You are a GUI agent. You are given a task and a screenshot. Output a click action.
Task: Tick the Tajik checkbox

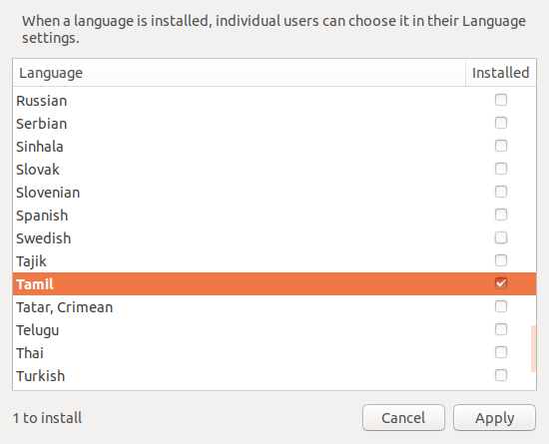pos(501,260)
